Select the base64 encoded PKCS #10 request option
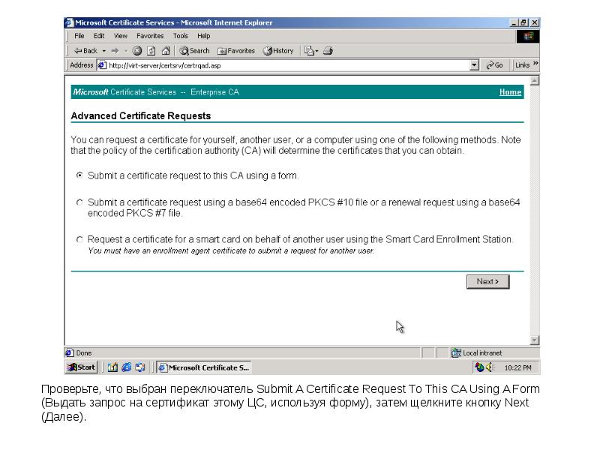Screen dimensions: 600x450 pyautogui.click(x=79, y=202)
